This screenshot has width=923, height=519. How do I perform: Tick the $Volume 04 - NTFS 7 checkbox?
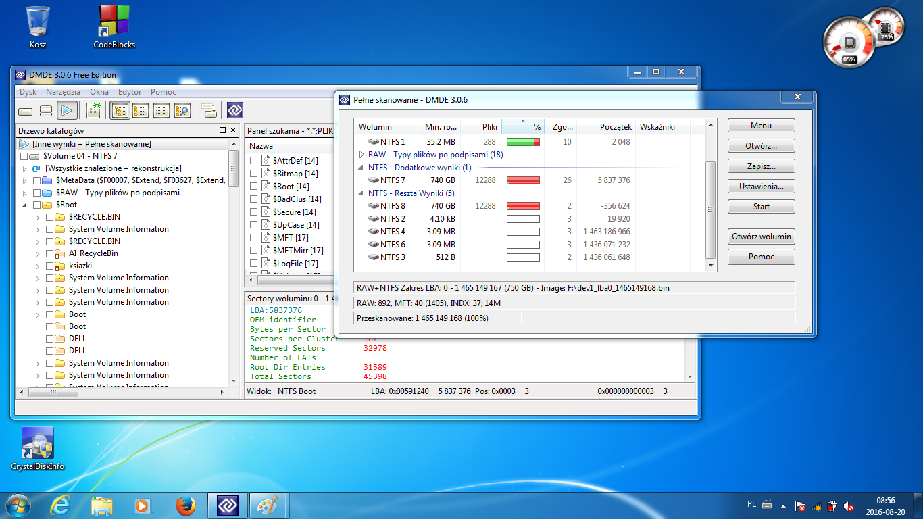24,156
